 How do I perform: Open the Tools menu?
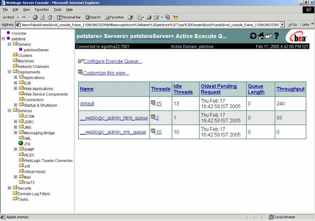click(x=58, y=10)
